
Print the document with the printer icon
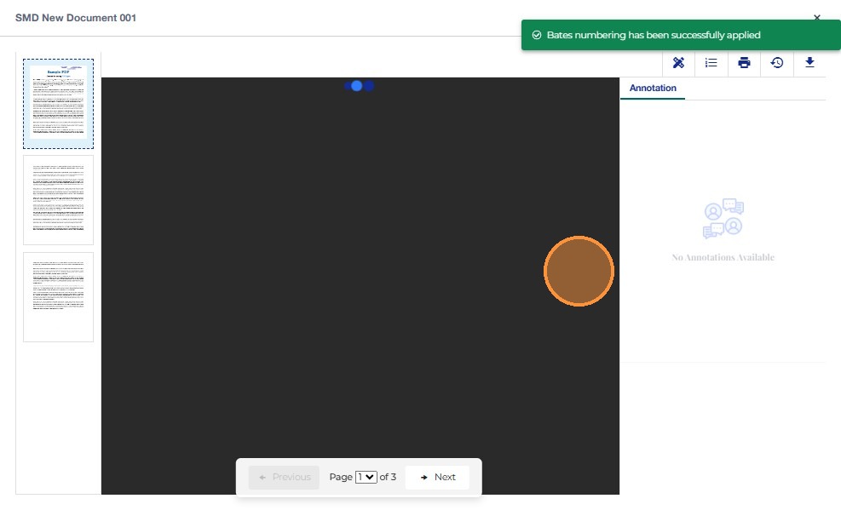(x=744, y=63)
